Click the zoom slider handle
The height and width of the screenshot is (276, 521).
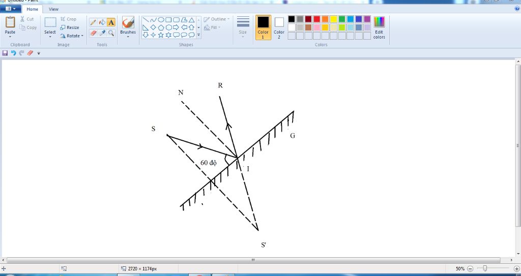485,268
